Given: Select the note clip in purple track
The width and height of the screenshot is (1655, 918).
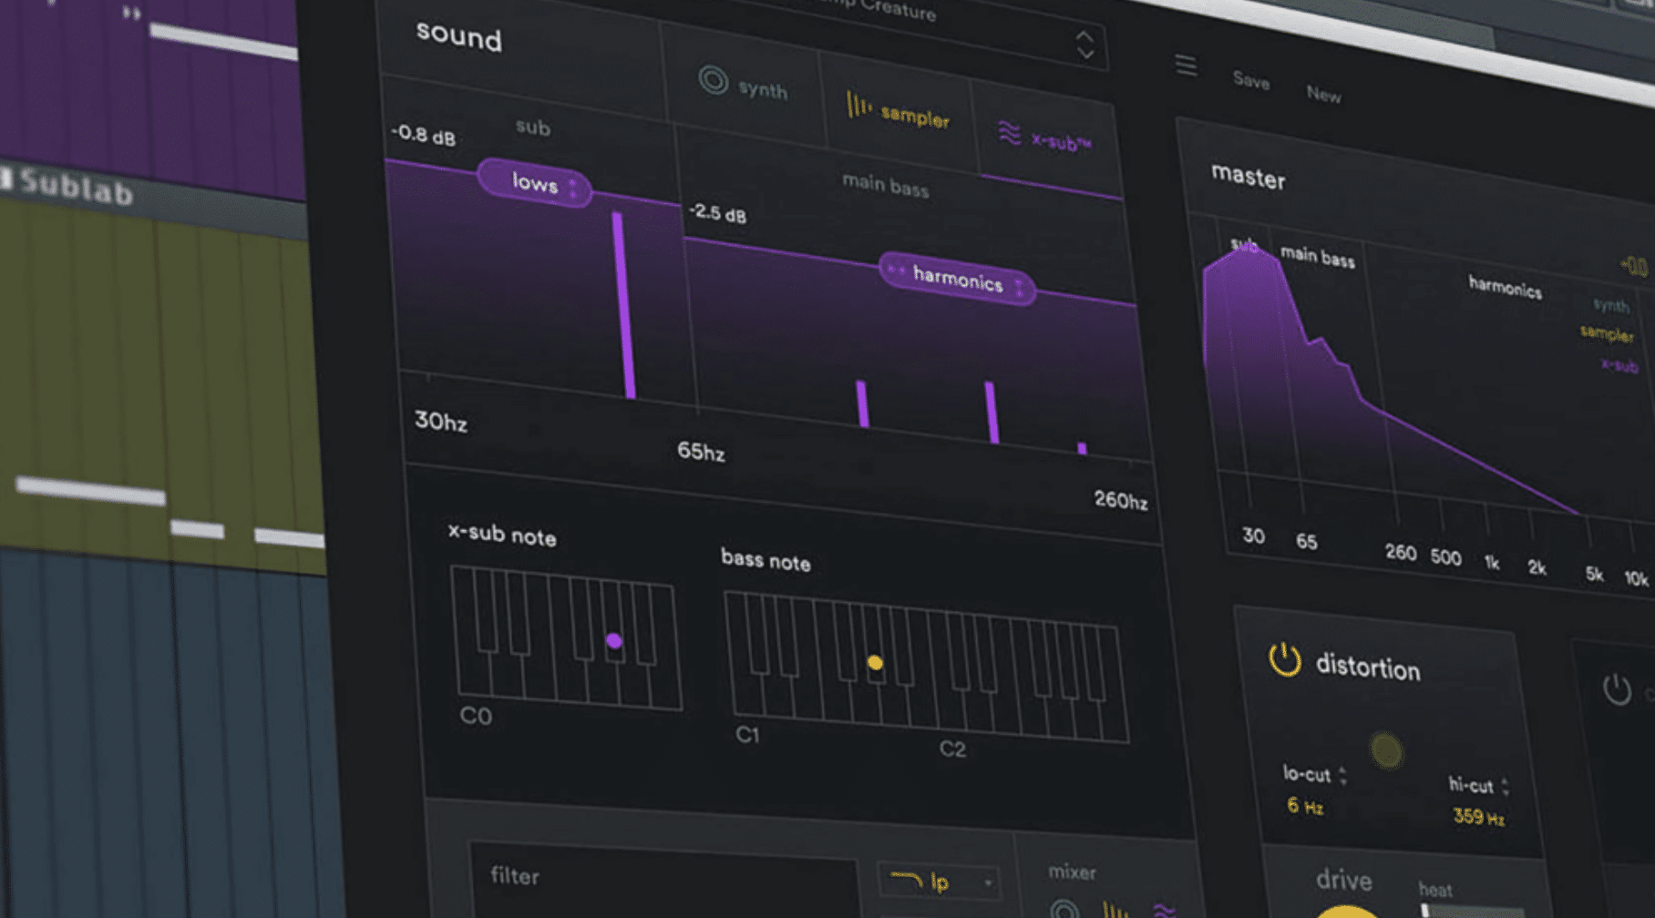Looking at the screenshot, I should click(223, 41).
